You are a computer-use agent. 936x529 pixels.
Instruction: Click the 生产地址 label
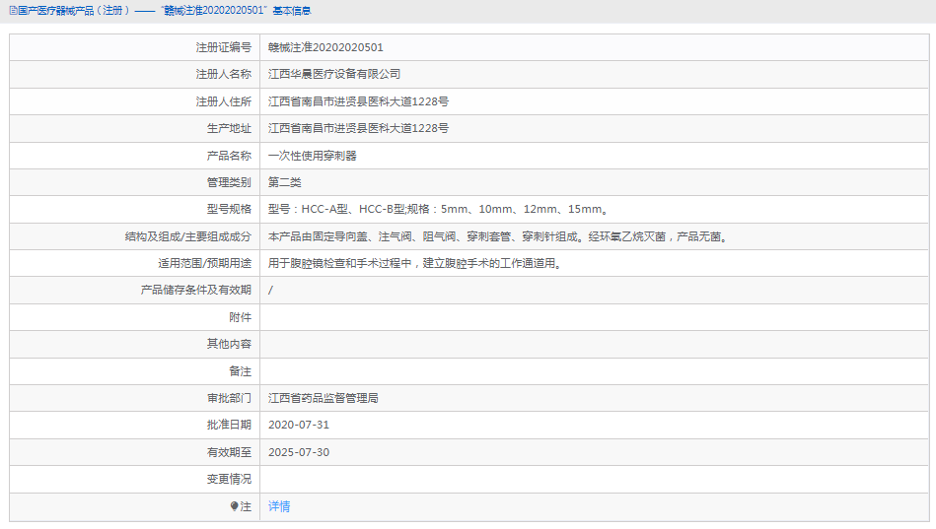coord(229,128)
